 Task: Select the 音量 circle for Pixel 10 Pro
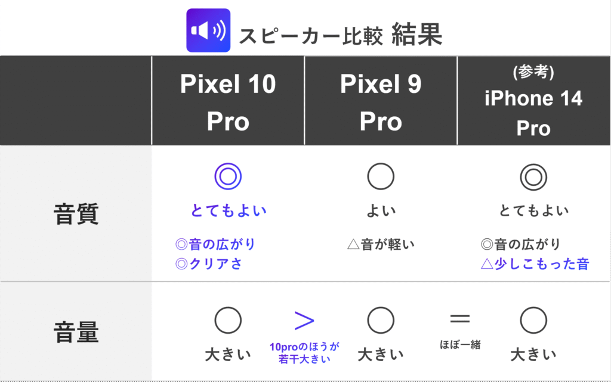(228, 321)
